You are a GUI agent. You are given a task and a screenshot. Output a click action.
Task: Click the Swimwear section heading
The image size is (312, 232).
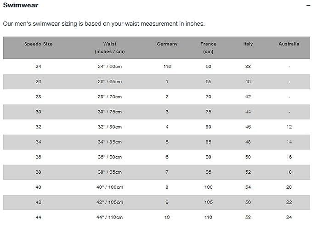21,6
